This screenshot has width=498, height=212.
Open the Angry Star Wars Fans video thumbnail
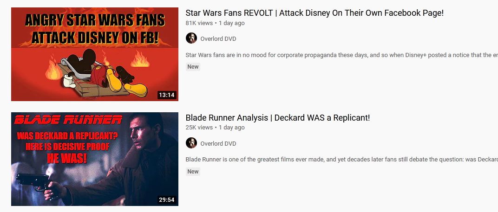95,54
